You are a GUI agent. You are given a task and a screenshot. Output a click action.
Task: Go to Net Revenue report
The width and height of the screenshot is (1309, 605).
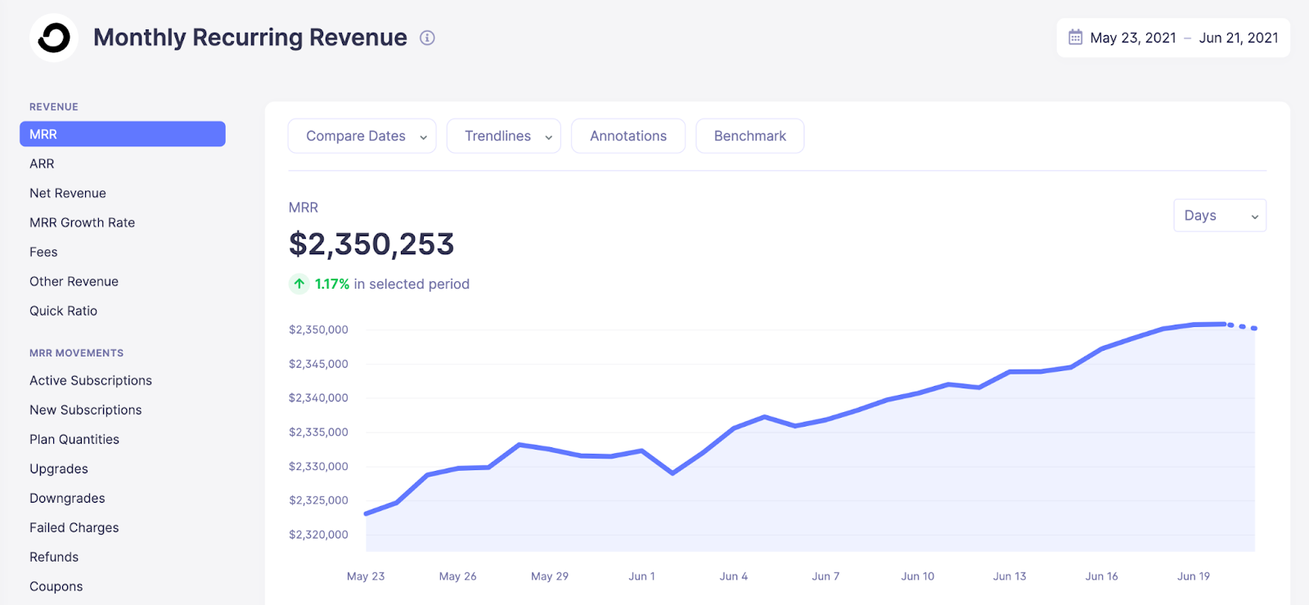point(68,193)
